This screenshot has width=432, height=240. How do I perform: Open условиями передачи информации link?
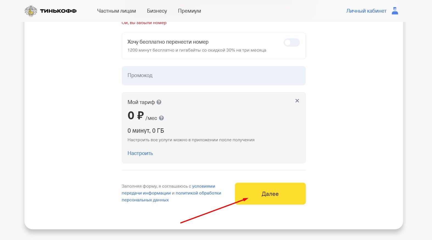click(203, 186)
